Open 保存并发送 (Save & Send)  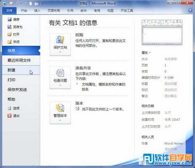(21, 89)
